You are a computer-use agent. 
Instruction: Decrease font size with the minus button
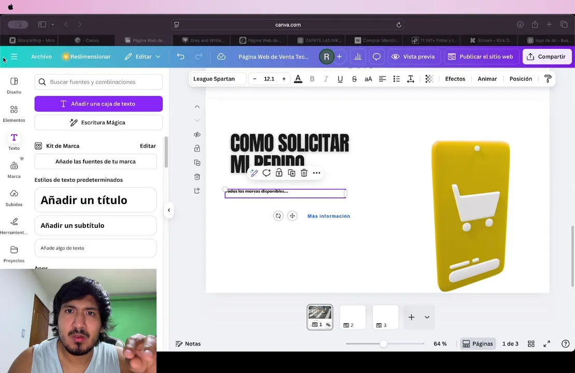[254, 79]
